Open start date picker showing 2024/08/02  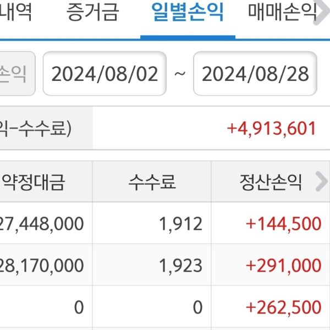tap(105, 74)
